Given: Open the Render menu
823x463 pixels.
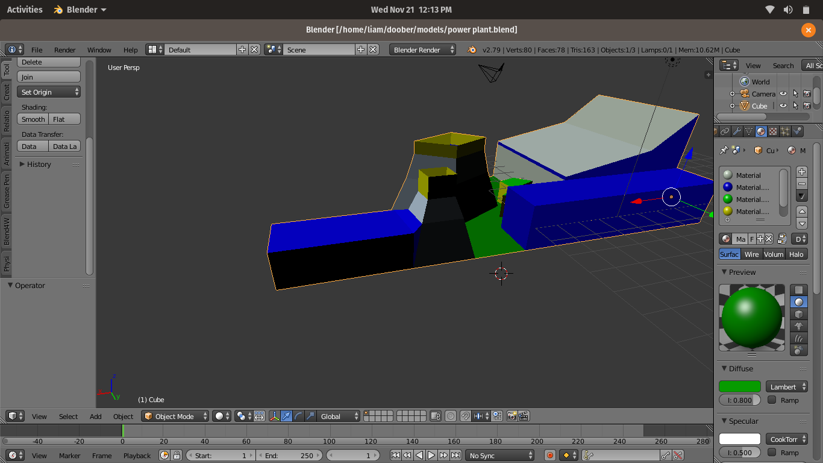Looking at the screenshot, I should point(64,50).
